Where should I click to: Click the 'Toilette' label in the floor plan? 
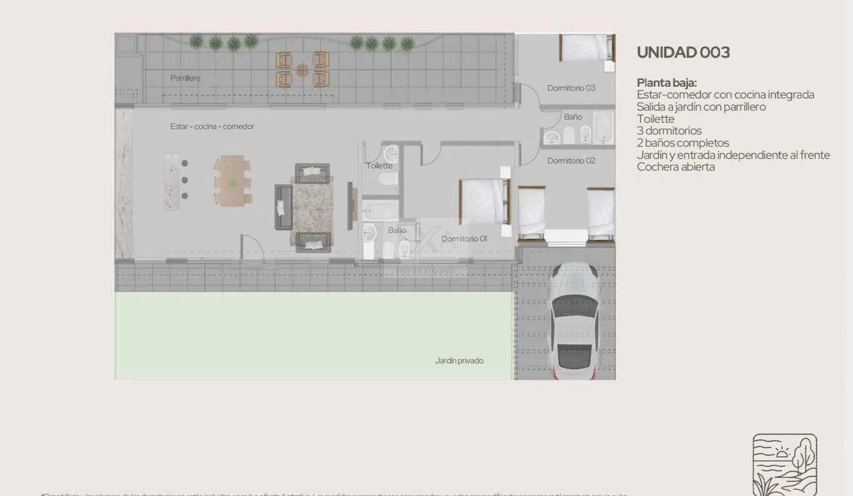click(x=379, y=166)
